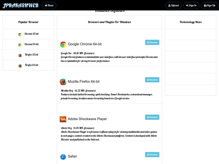Screen dimensions: 219x164
Task: Download Mozilla Firefox 64-bit
Action: 152,80
